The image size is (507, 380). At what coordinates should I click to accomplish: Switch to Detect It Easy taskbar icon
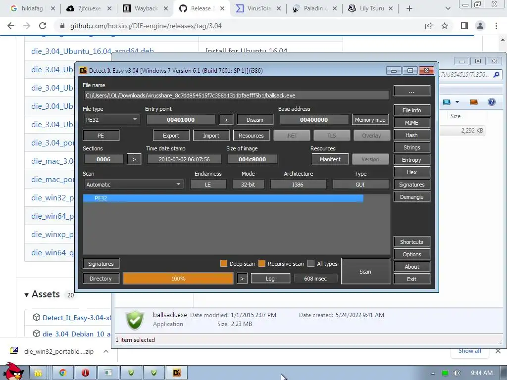pyautogui.click(x=177, y=373)
